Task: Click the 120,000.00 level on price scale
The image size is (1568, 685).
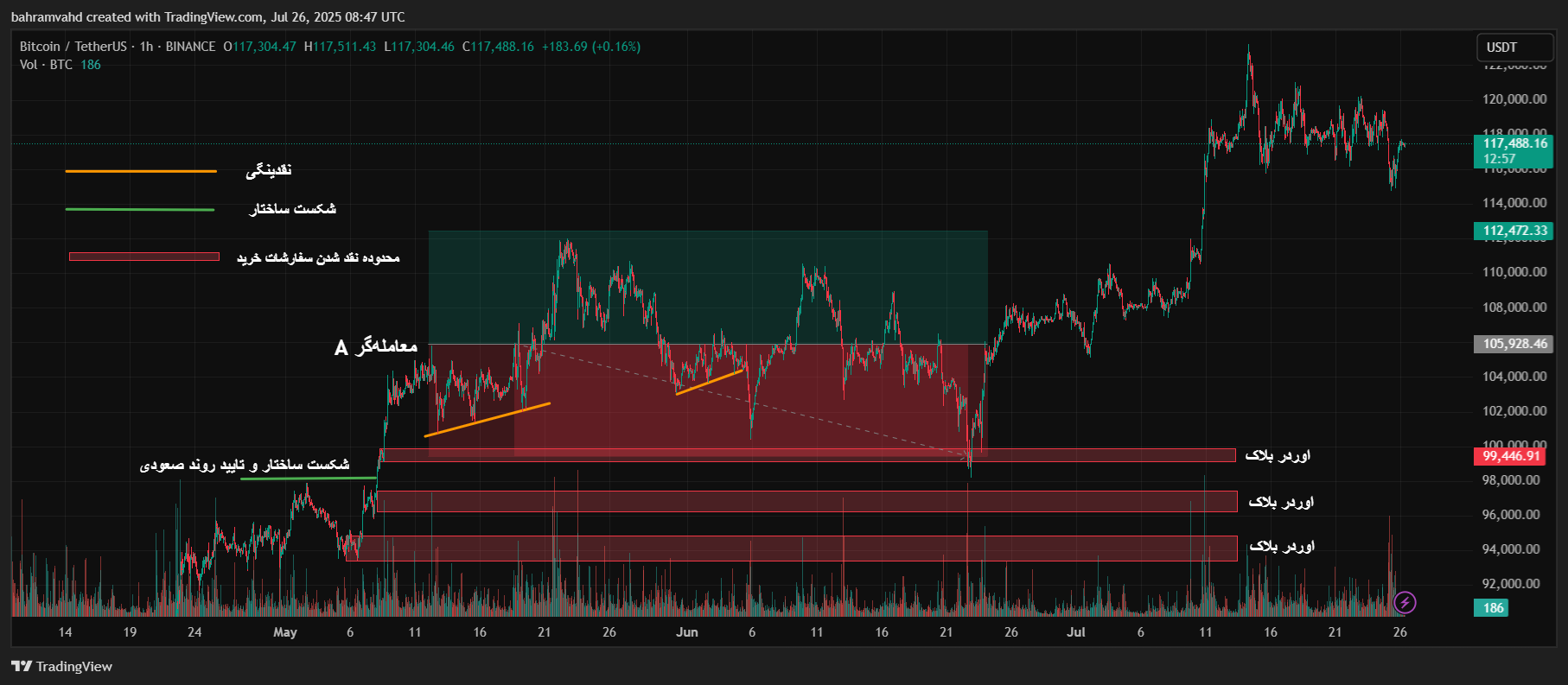Action: tap(1514, 99)
